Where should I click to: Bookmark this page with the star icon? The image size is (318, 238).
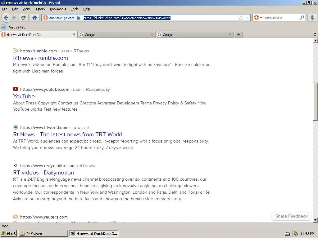pos(241,18)
